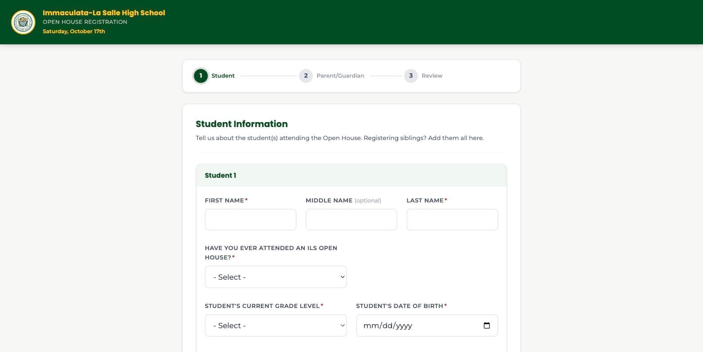Expand the Student's Current Grade Level dropdown
This screenshot has width=703, height=352.
tap(276, 326)
